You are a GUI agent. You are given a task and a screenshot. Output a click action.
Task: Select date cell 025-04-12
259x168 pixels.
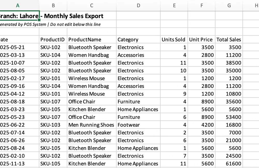[x=19, y=94]
